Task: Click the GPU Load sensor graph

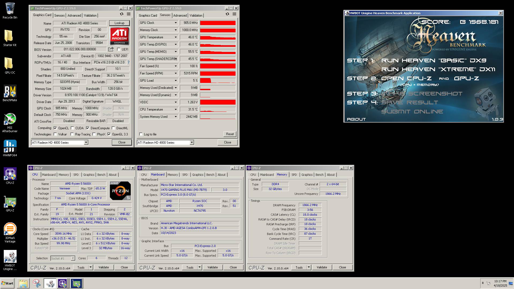Action: click(x=218, y=81)
